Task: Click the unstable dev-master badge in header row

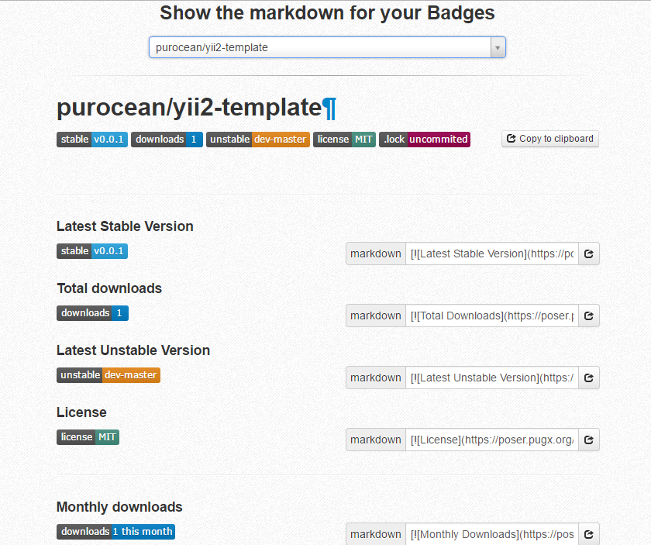Action: (257, 140)
